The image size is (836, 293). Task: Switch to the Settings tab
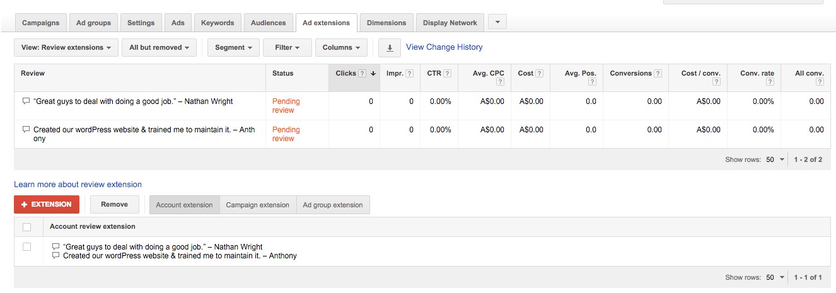click(141, 23)
